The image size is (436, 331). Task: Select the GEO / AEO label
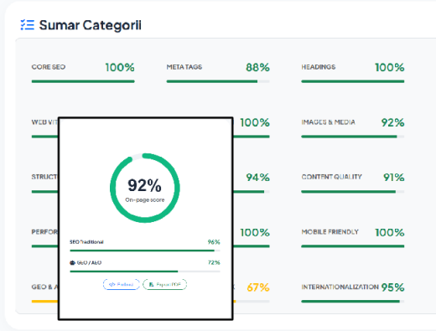[x=89, y=262]
